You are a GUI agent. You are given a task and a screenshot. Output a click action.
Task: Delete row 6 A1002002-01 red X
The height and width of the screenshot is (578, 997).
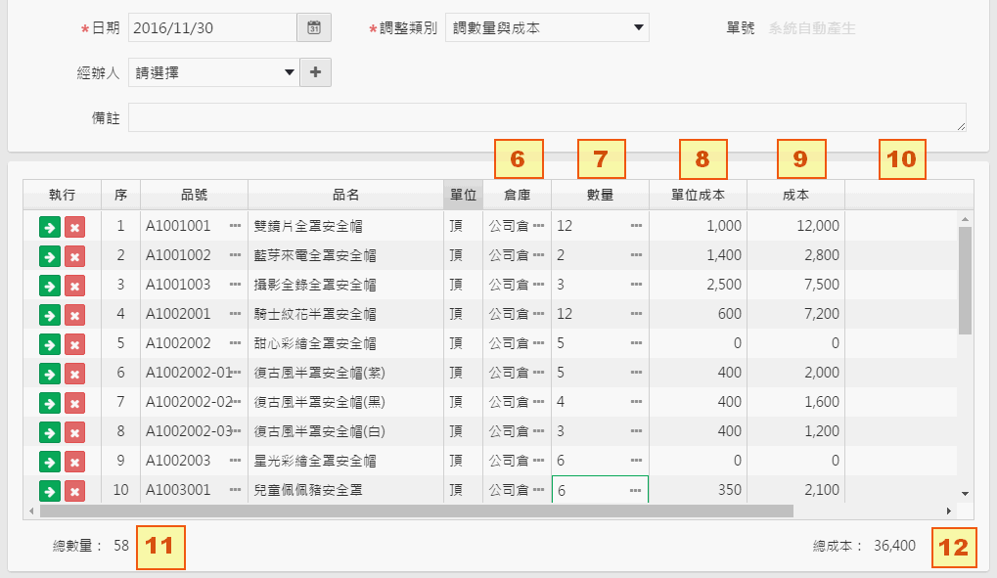(x=75, y=374)
